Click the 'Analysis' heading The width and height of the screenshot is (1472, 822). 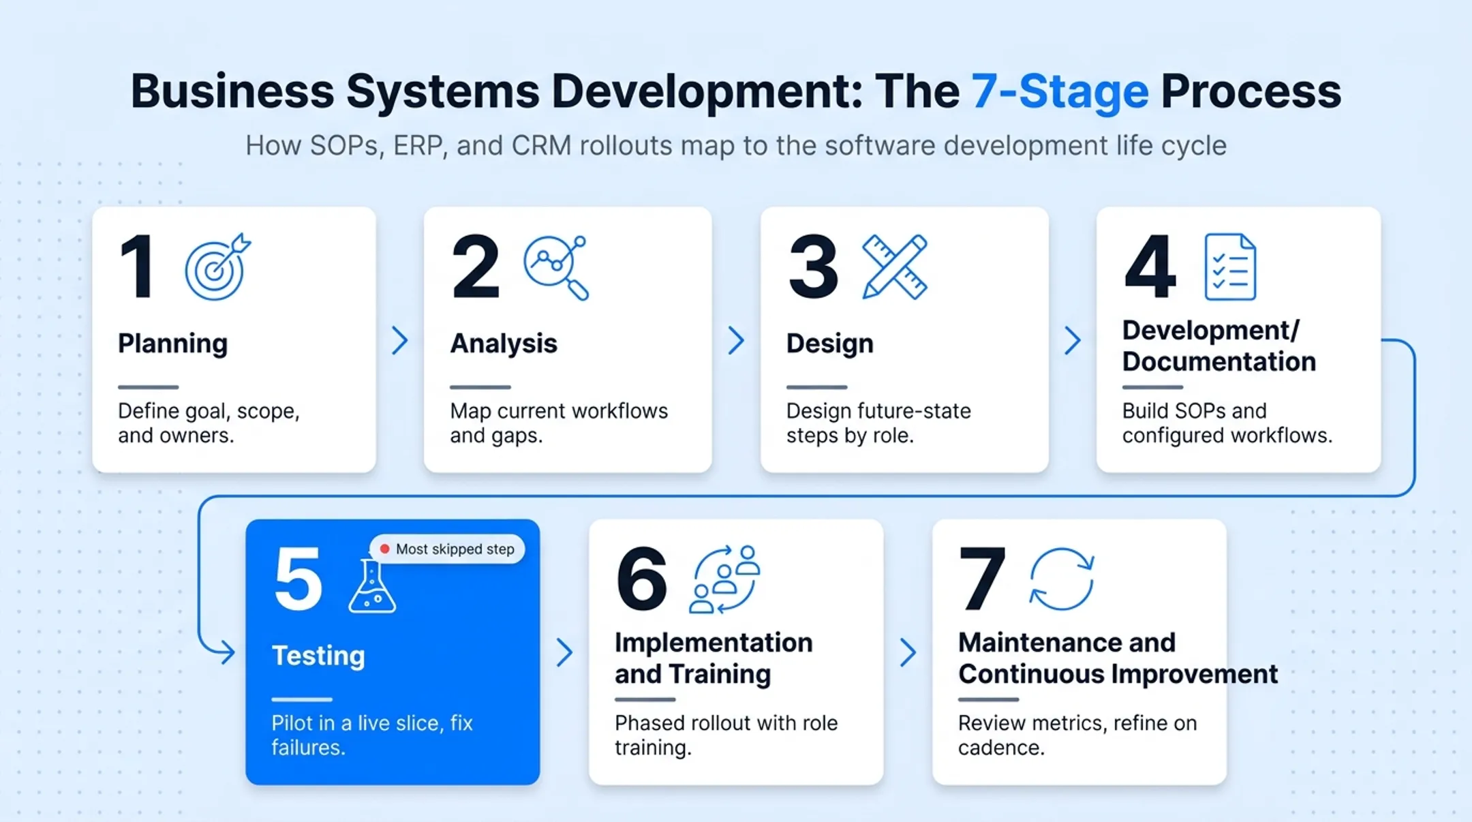(504, 344)
